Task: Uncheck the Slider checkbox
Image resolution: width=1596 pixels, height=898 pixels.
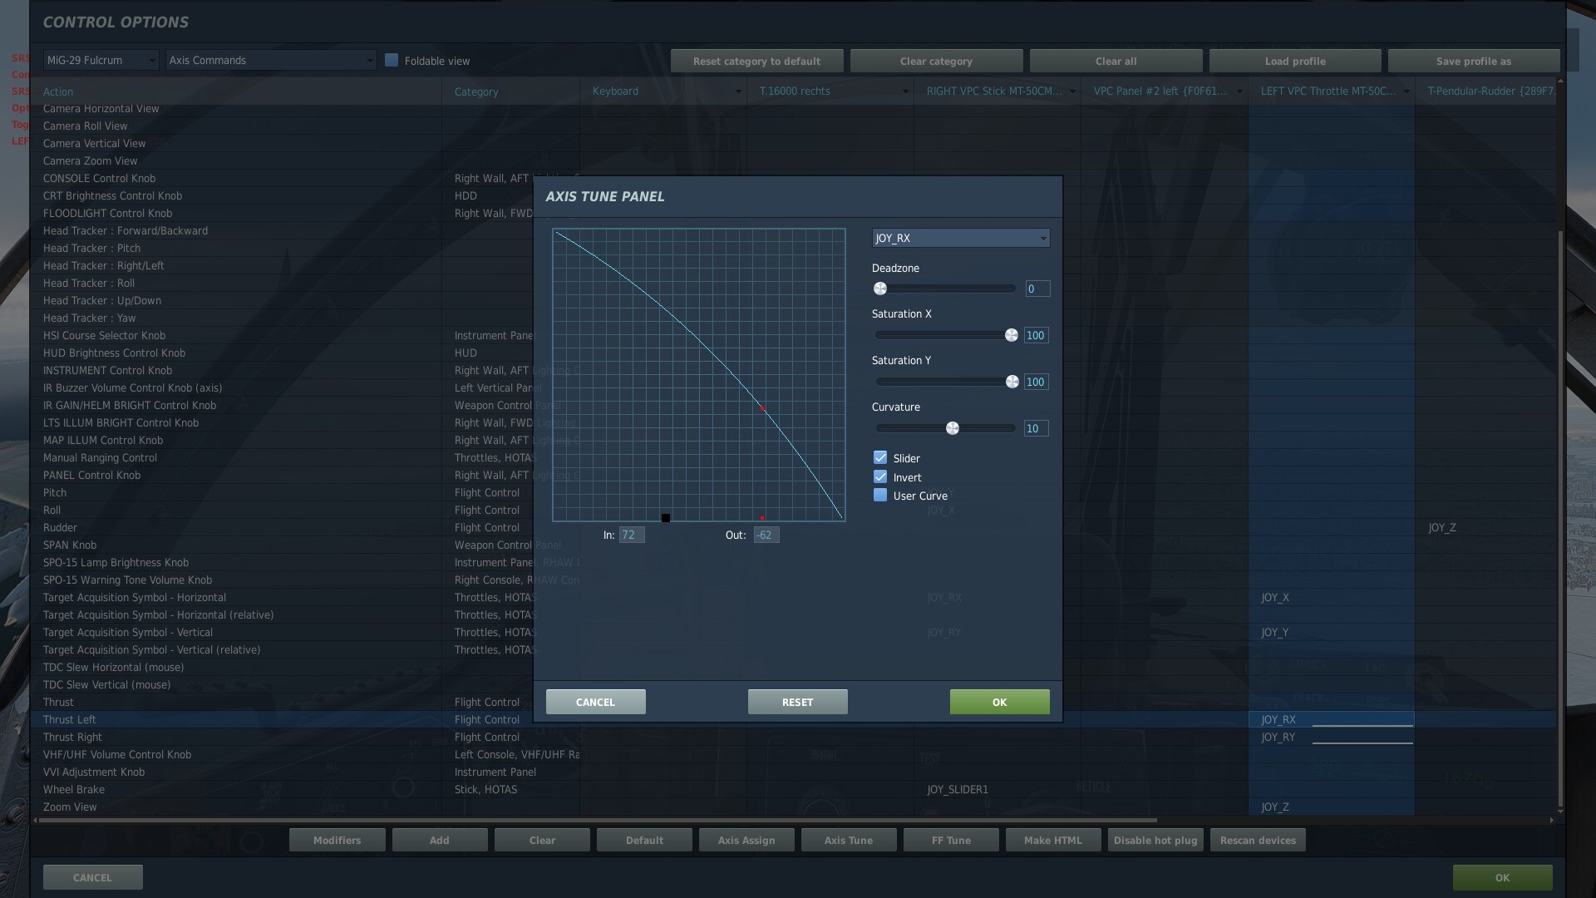Action: click(x=880, y=458)
